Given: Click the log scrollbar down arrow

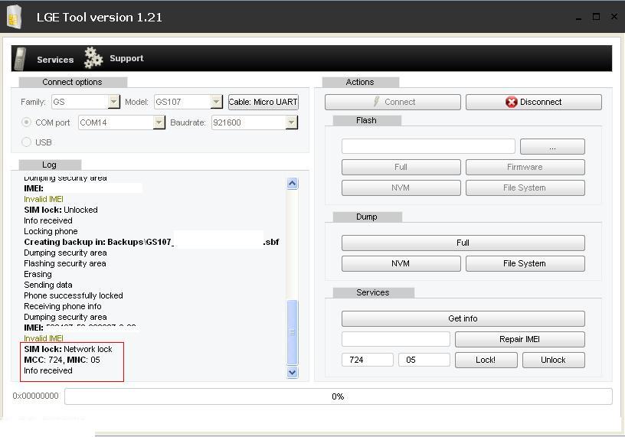Looking at the screenshot, I should tap(292, 372).
